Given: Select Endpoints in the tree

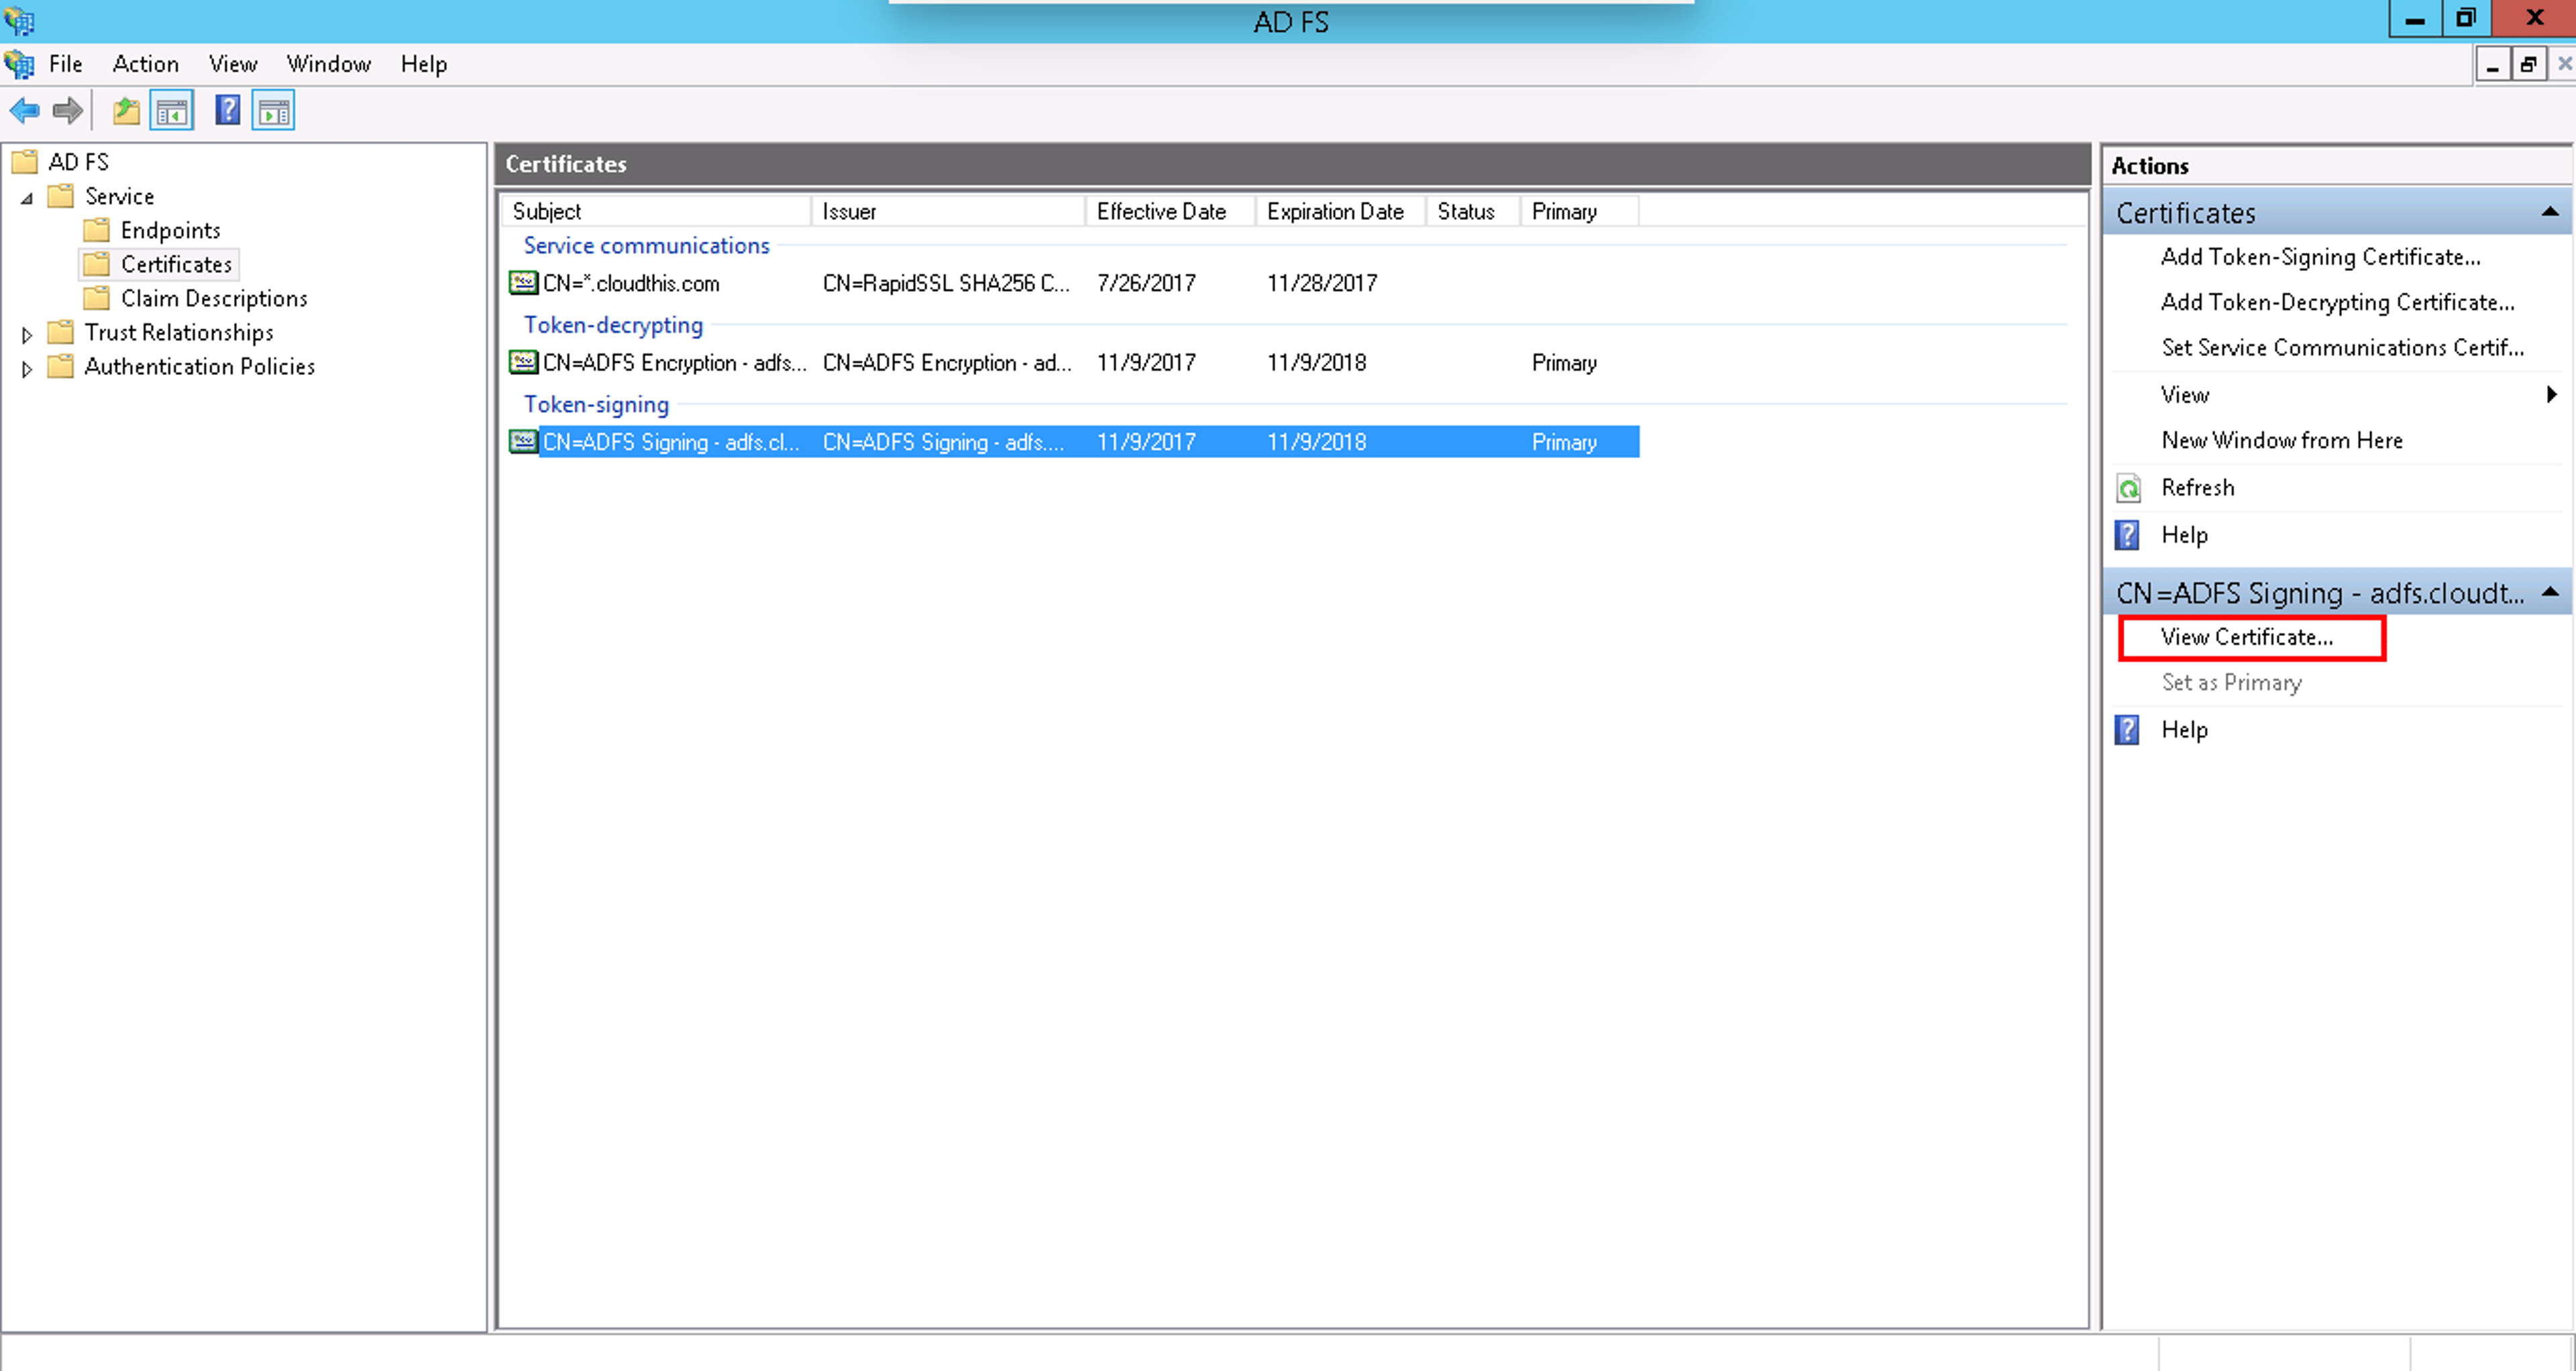Looking at the screenshot, I should click(x=171, y=230).
